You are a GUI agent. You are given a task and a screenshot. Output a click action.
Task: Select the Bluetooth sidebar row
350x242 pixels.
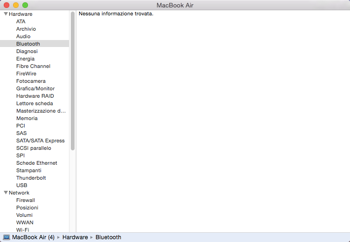pos(34,44)
